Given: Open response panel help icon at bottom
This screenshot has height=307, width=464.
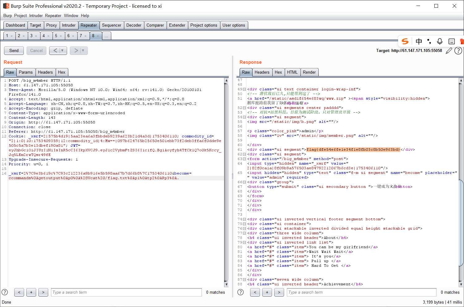Looking at the screenshot, I should tap(241, 292).
